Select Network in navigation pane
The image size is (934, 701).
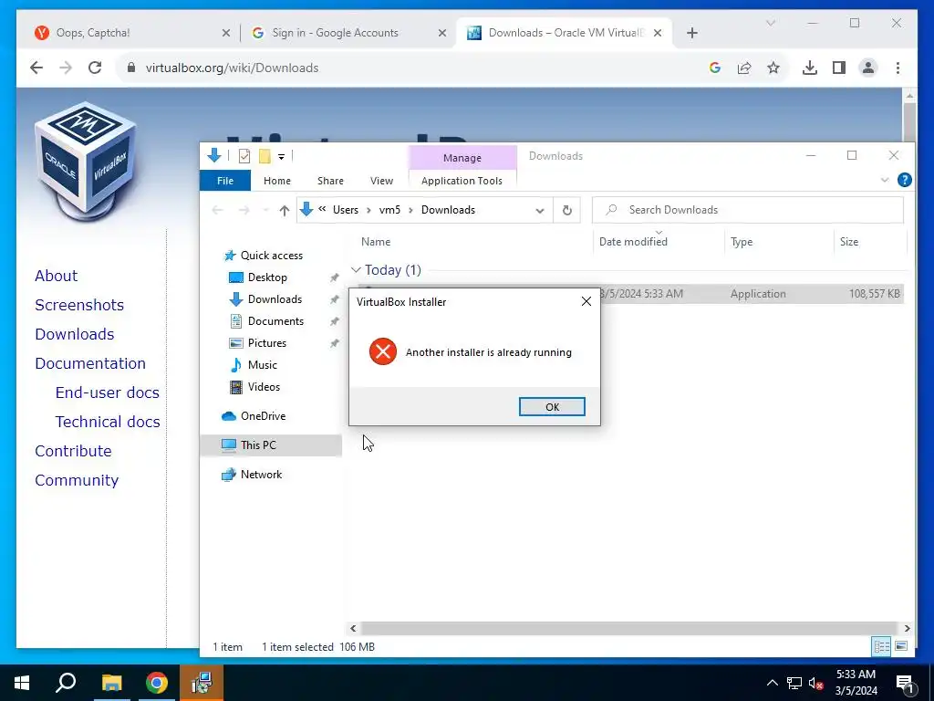(x=261, y=475)
